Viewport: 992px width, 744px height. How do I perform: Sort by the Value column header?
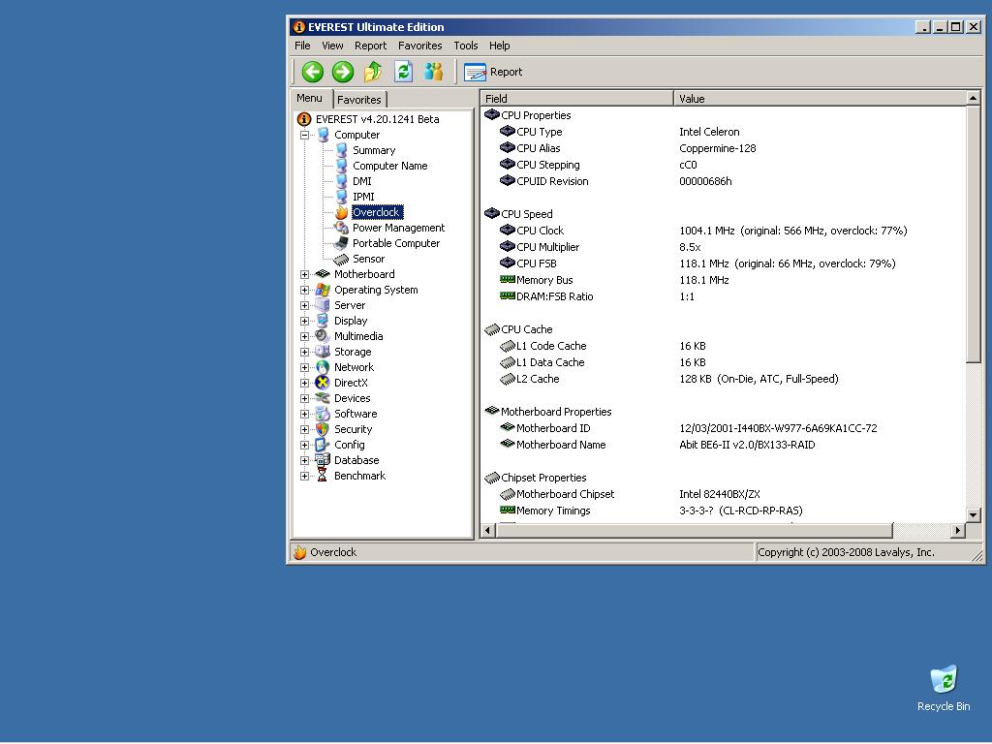(x=819, y=98)
